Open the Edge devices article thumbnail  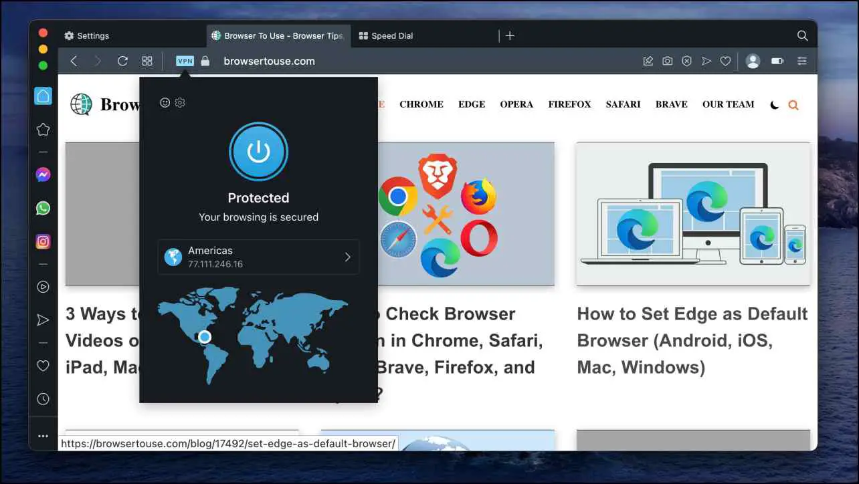pyautogui.click(x=693, y=214)
